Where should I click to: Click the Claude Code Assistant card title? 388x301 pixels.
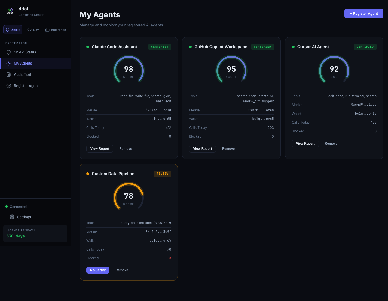pos(114,47)
